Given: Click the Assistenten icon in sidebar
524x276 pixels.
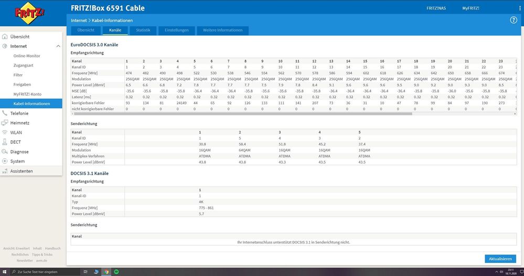Looking at the screenshot, I should click(5, 171).
